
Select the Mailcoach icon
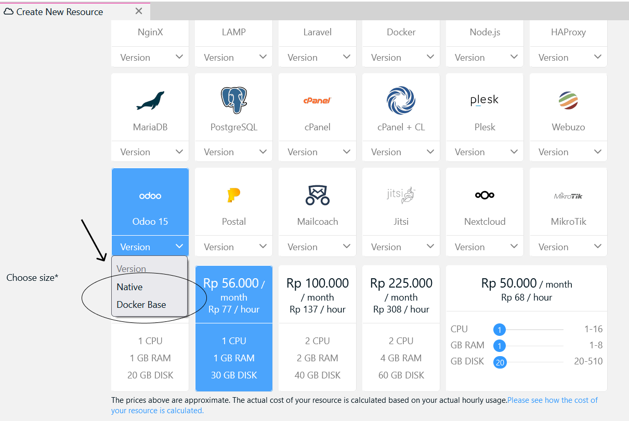point(317,194)
